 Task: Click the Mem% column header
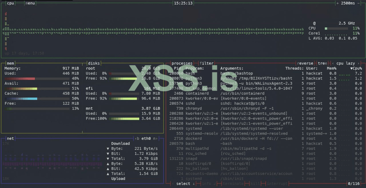(x=332, y=68)
